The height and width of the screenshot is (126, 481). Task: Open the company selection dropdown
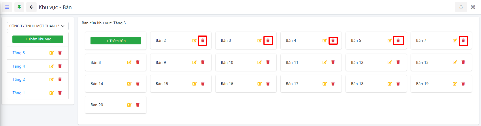click(38, 26)
